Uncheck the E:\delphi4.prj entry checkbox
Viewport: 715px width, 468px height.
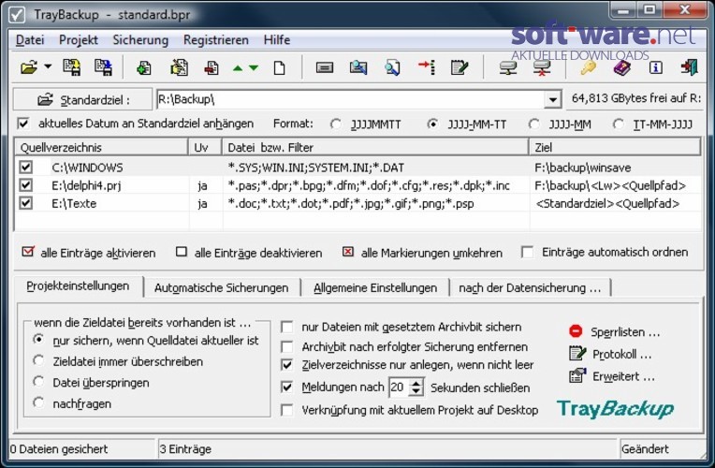pos(26,185)
